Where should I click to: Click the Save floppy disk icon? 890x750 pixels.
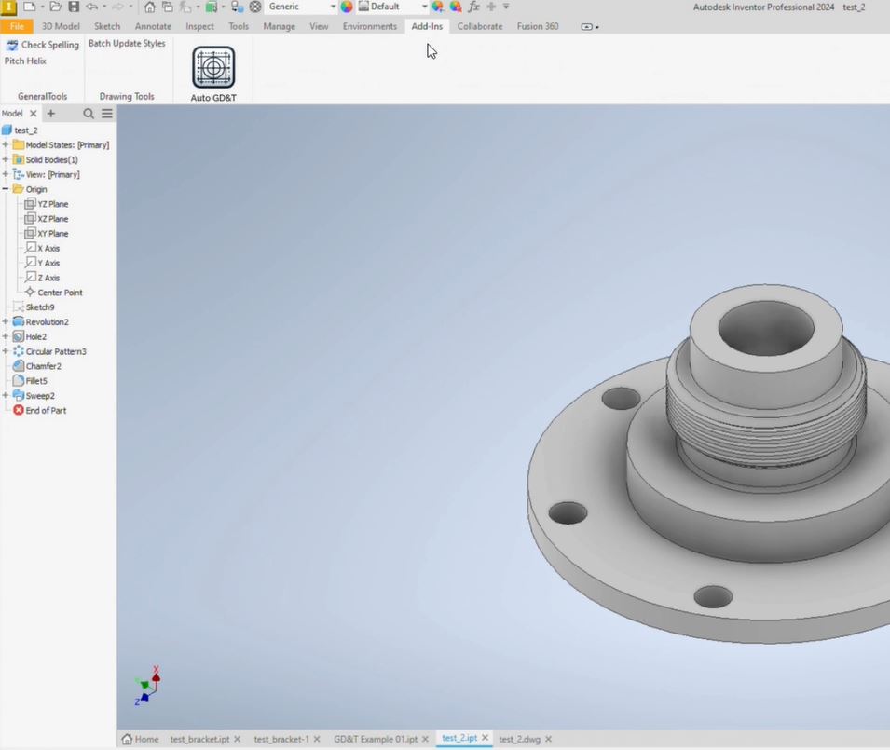74,7
